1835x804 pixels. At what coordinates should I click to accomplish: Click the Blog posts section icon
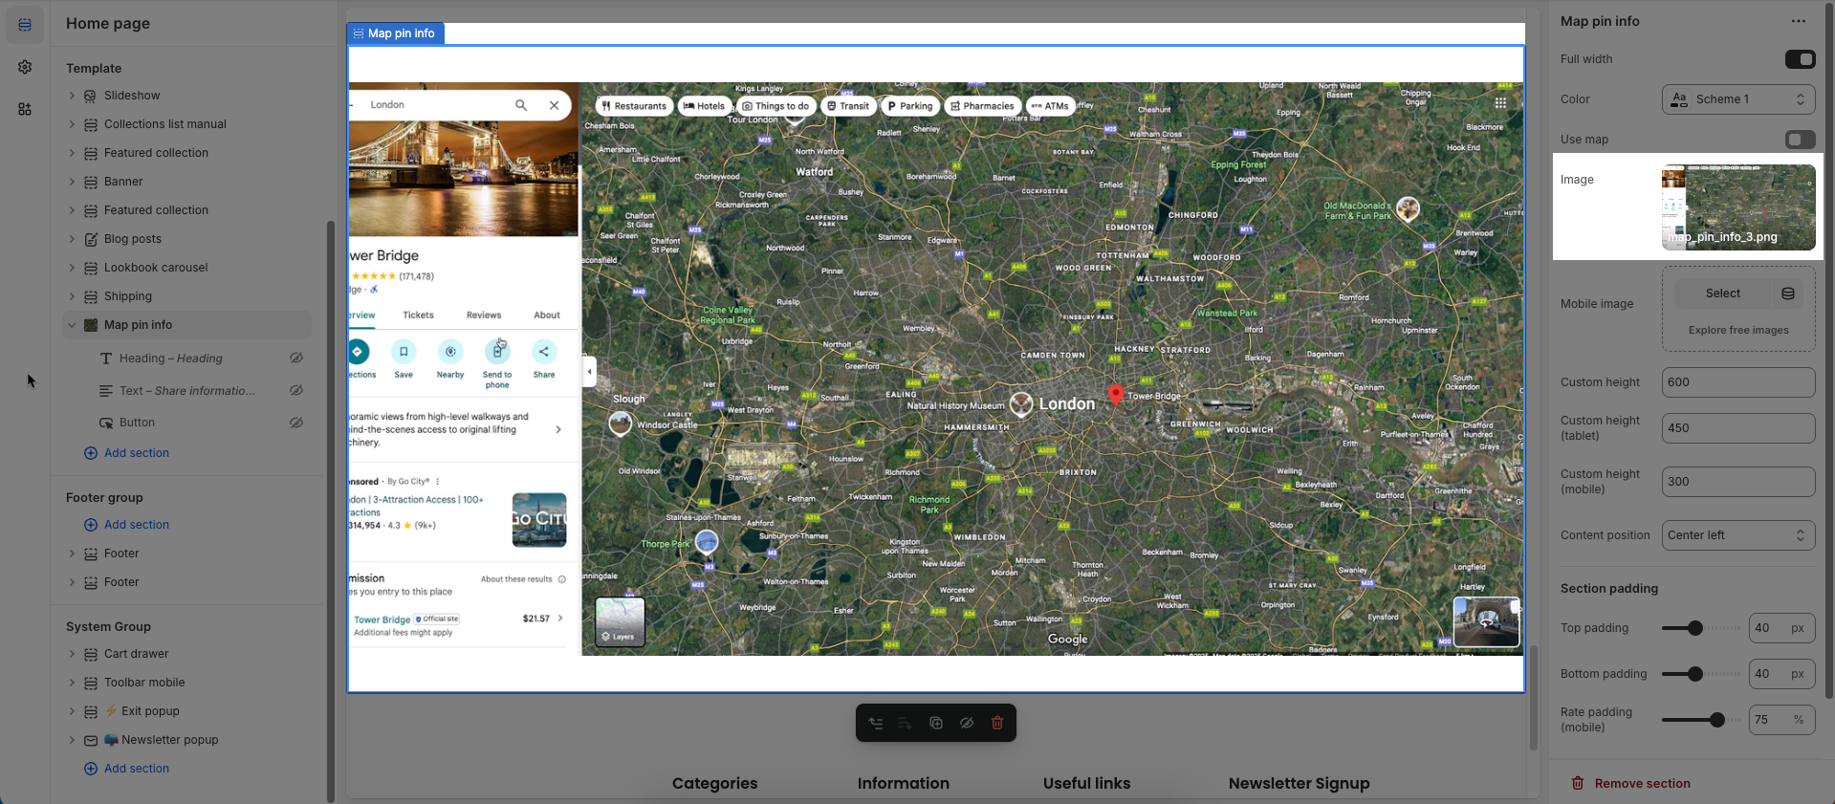[91, 239]
